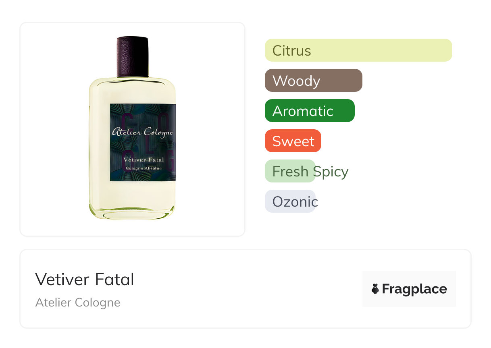
Task: Click the Fragplace perfume bottle logo icon
Action: [375, 289]
